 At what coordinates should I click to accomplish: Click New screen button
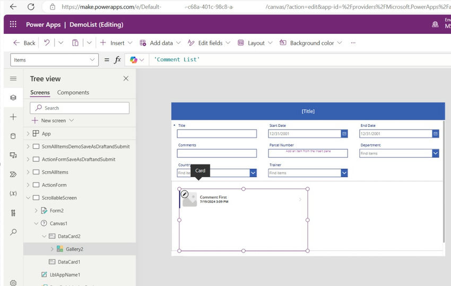53,120
